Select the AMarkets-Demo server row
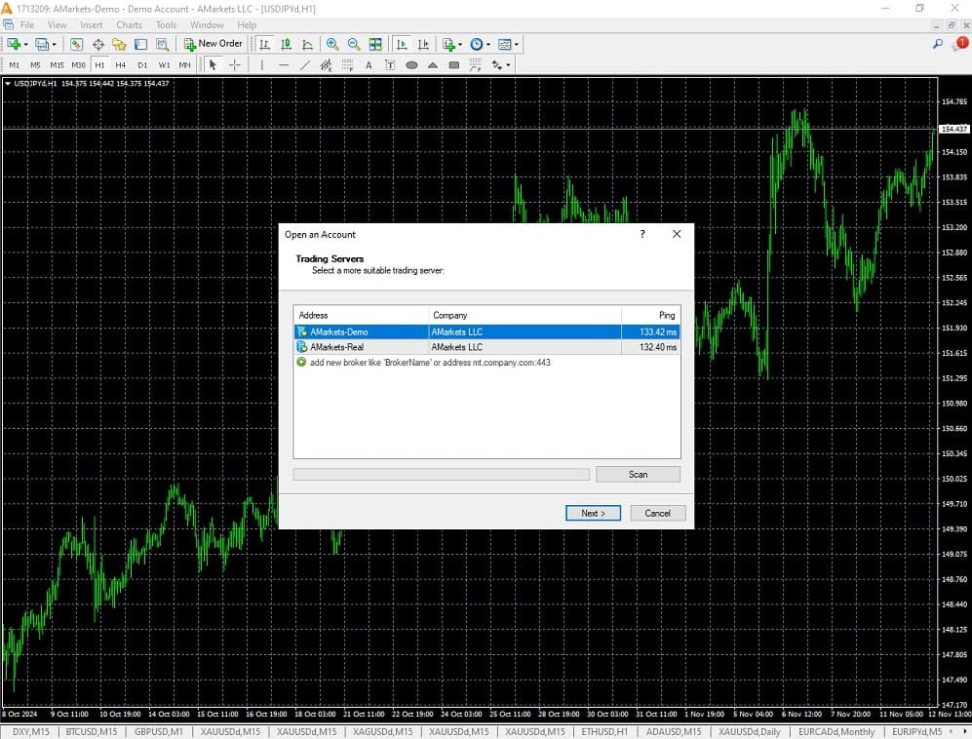972x739 pixels. 486,331
